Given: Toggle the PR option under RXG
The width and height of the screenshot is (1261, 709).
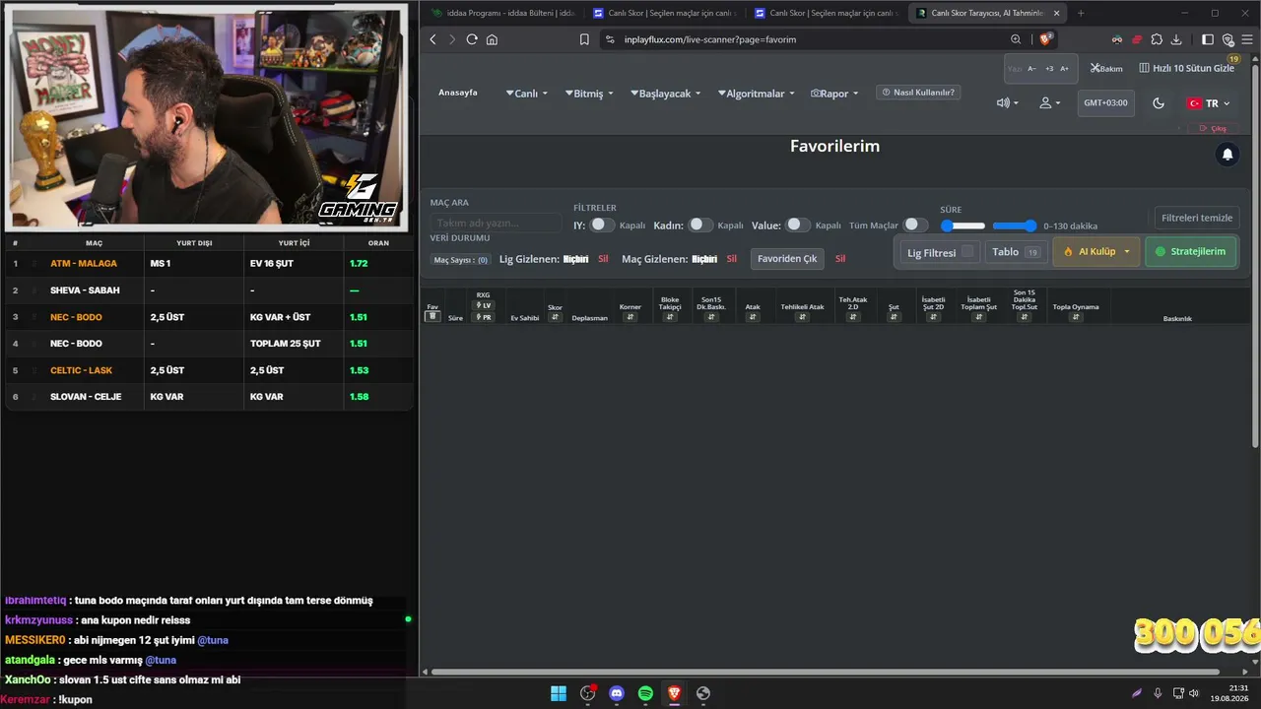Looking at the screenshot, I should point(483,317).
